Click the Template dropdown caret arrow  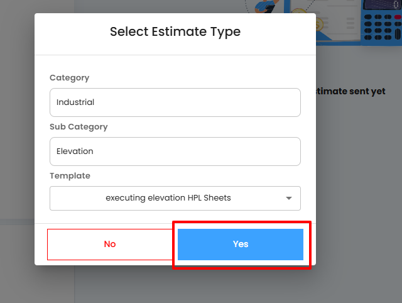289,198
